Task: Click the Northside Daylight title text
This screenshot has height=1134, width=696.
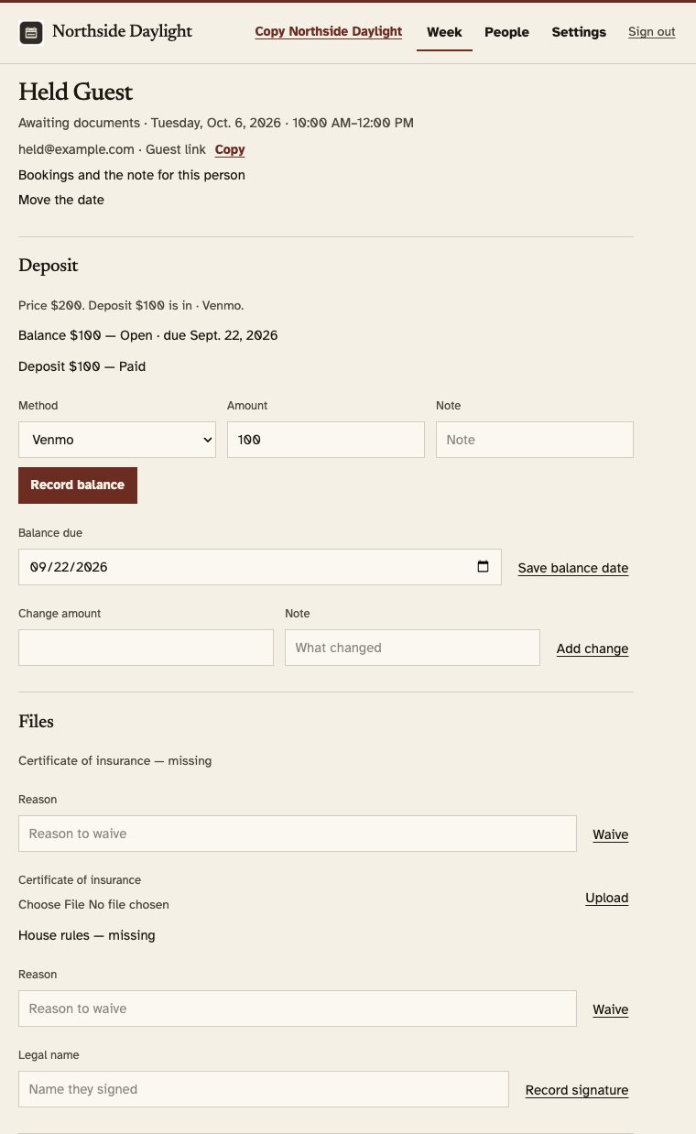Action: [x=122, y=32]
